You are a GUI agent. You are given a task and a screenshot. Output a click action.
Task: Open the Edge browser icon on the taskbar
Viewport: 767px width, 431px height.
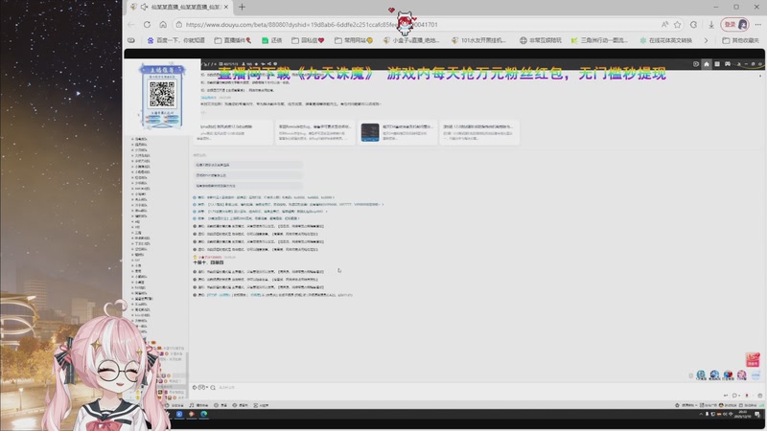coord(203,414)
